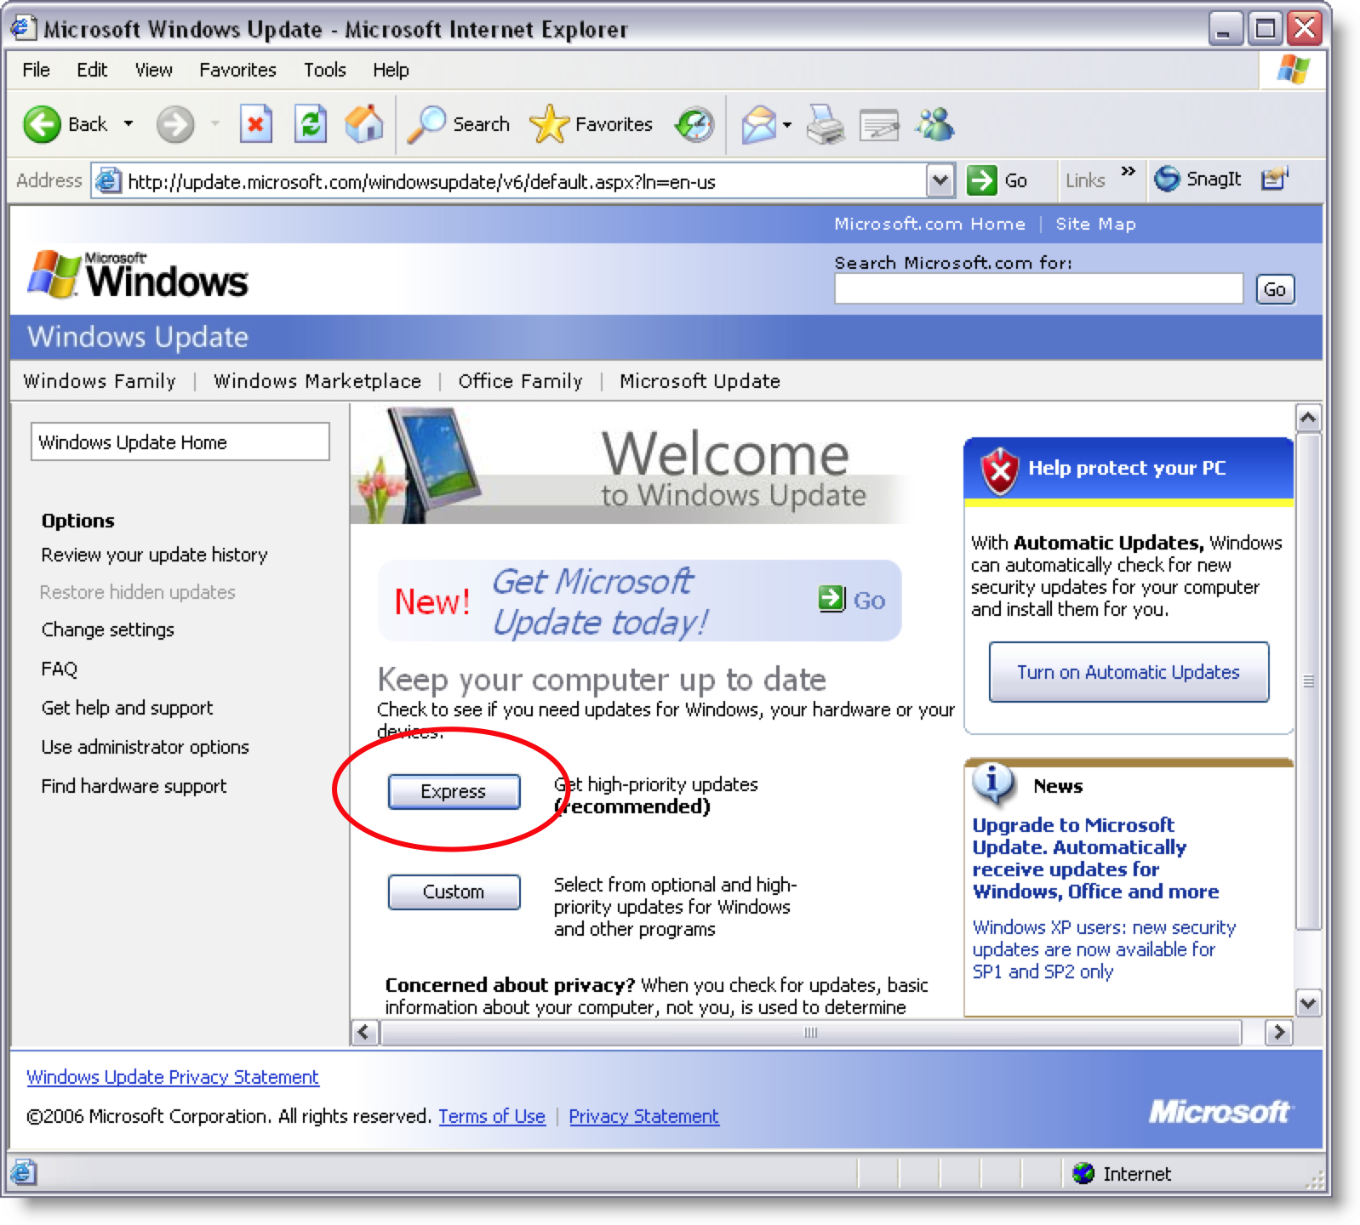Open the Microsoft Update tab

700,381
